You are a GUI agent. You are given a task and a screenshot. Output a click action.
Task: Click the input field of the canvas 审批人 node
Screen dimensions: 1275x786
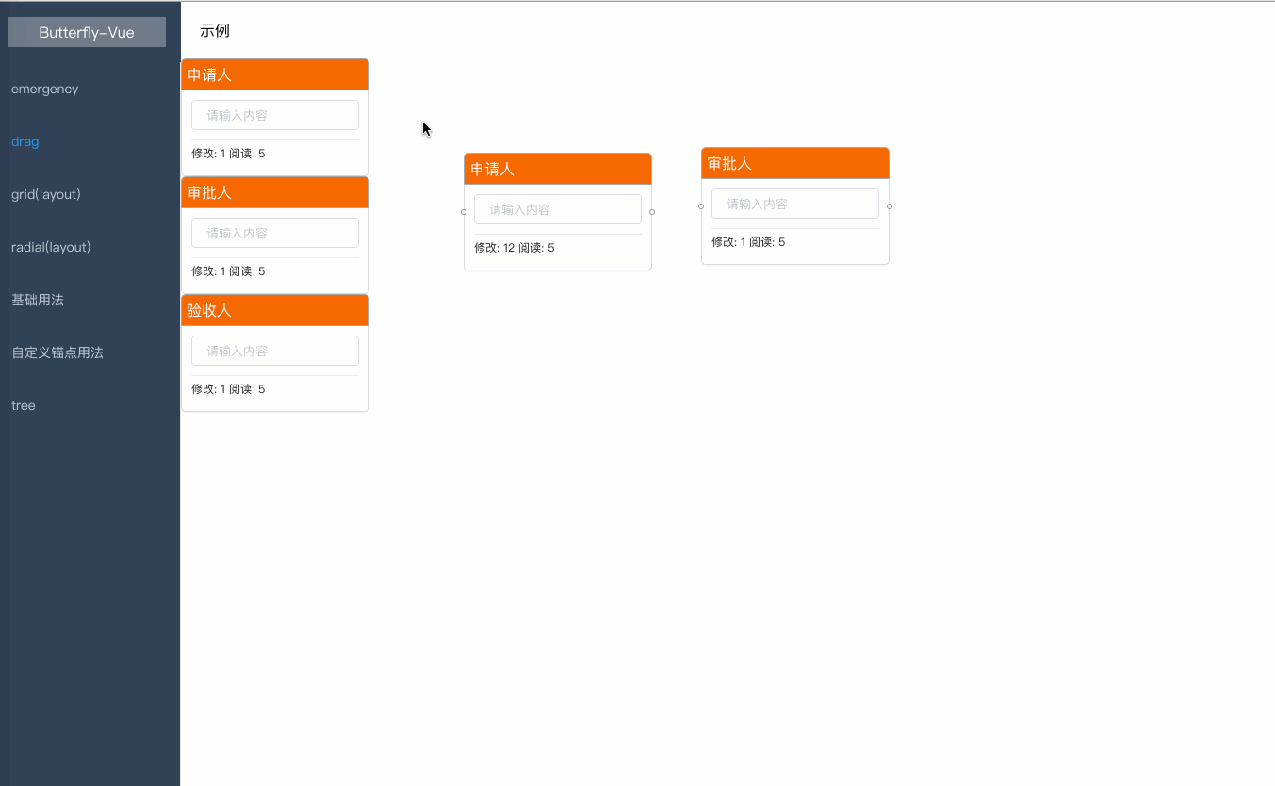click(x=794, y=203)
